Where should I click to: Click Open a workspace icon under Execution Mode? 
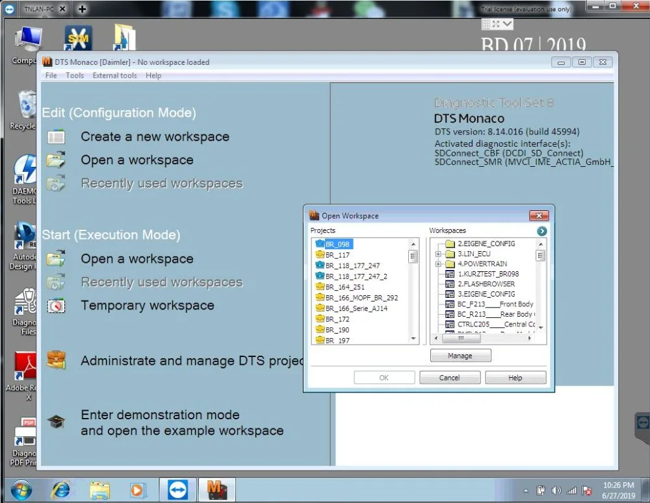[56, 258]
